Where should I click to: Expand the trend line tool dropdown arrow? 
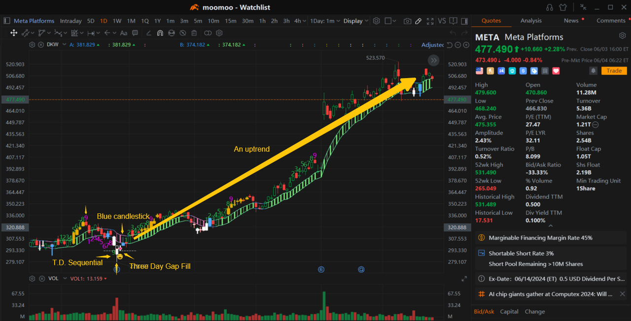33,33
